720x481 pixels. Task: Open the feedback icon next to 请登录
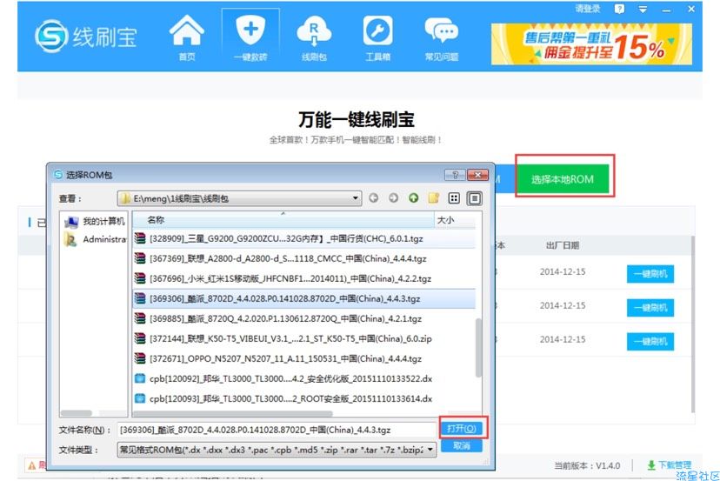[x=619, y=9]
